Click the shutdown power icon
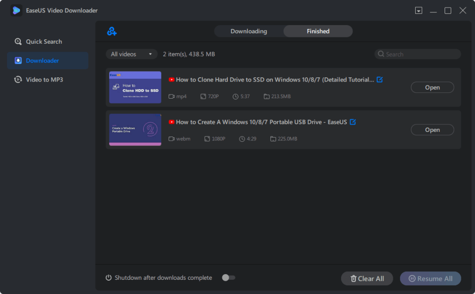 click(108, 278)
